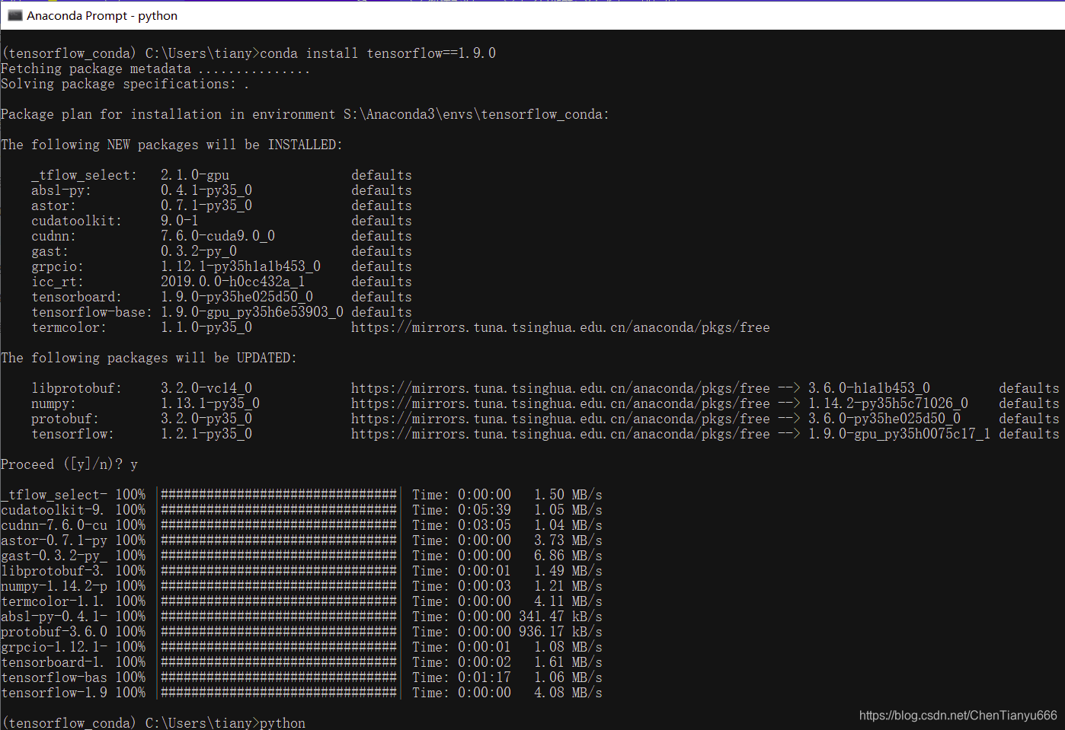Click the 'libprotobuf-3.' download row label
This screenshot has width=1065, height=730.
point(53,571)
